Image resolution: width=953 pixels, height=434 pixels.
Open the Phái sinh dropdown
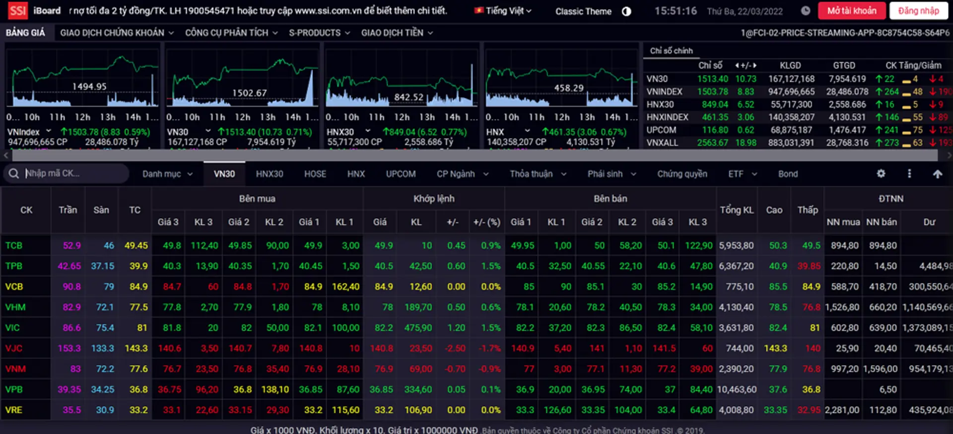[612, 174]
